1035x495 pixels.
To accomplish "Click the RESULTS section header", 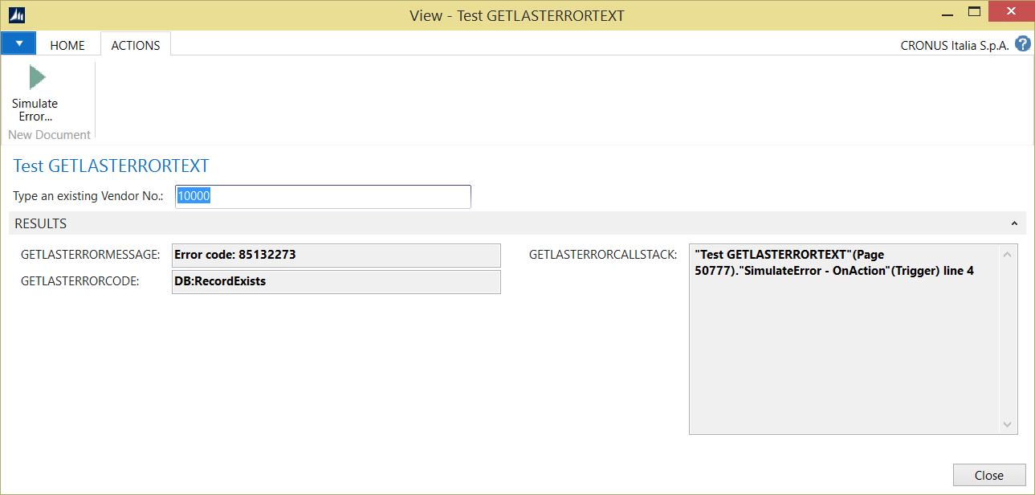I will click(41, 224).
